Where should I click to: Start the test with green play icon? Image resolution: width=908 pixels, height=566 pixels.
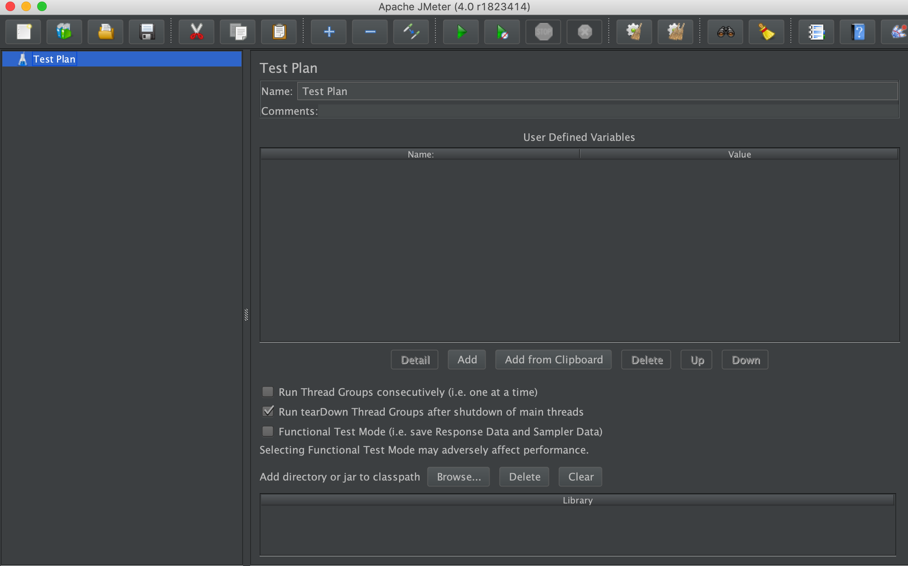click(461, 32)
